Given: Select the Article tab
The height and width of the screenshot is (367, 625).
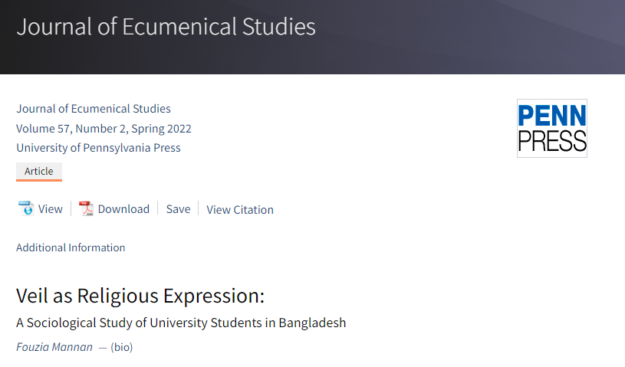Looking at the screenshot, I should 38,171.
